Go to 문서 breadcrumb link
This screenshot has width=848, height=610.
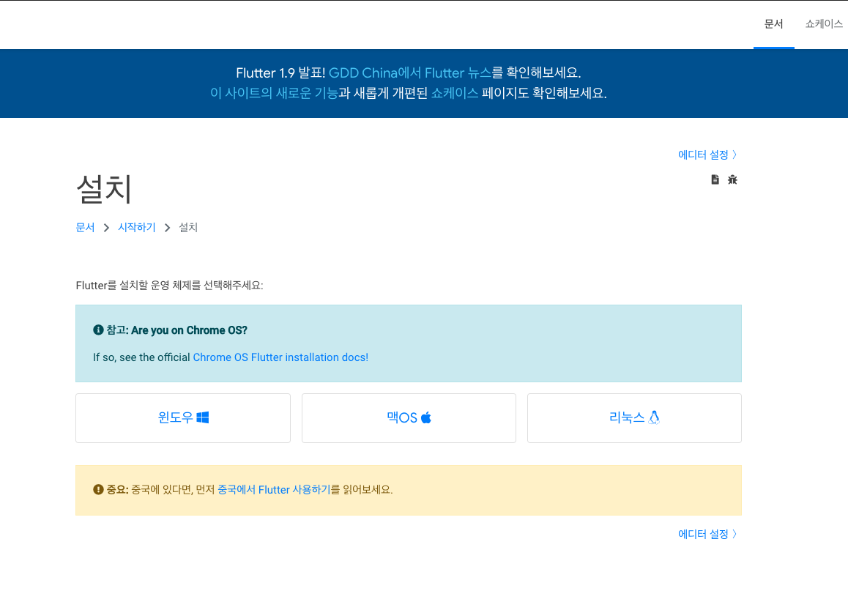pos(86,228)
